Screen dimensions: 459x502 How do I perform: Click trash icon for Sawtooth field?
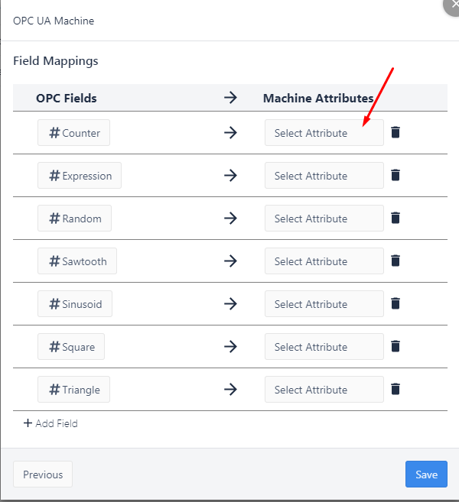[x=396, y=261]
